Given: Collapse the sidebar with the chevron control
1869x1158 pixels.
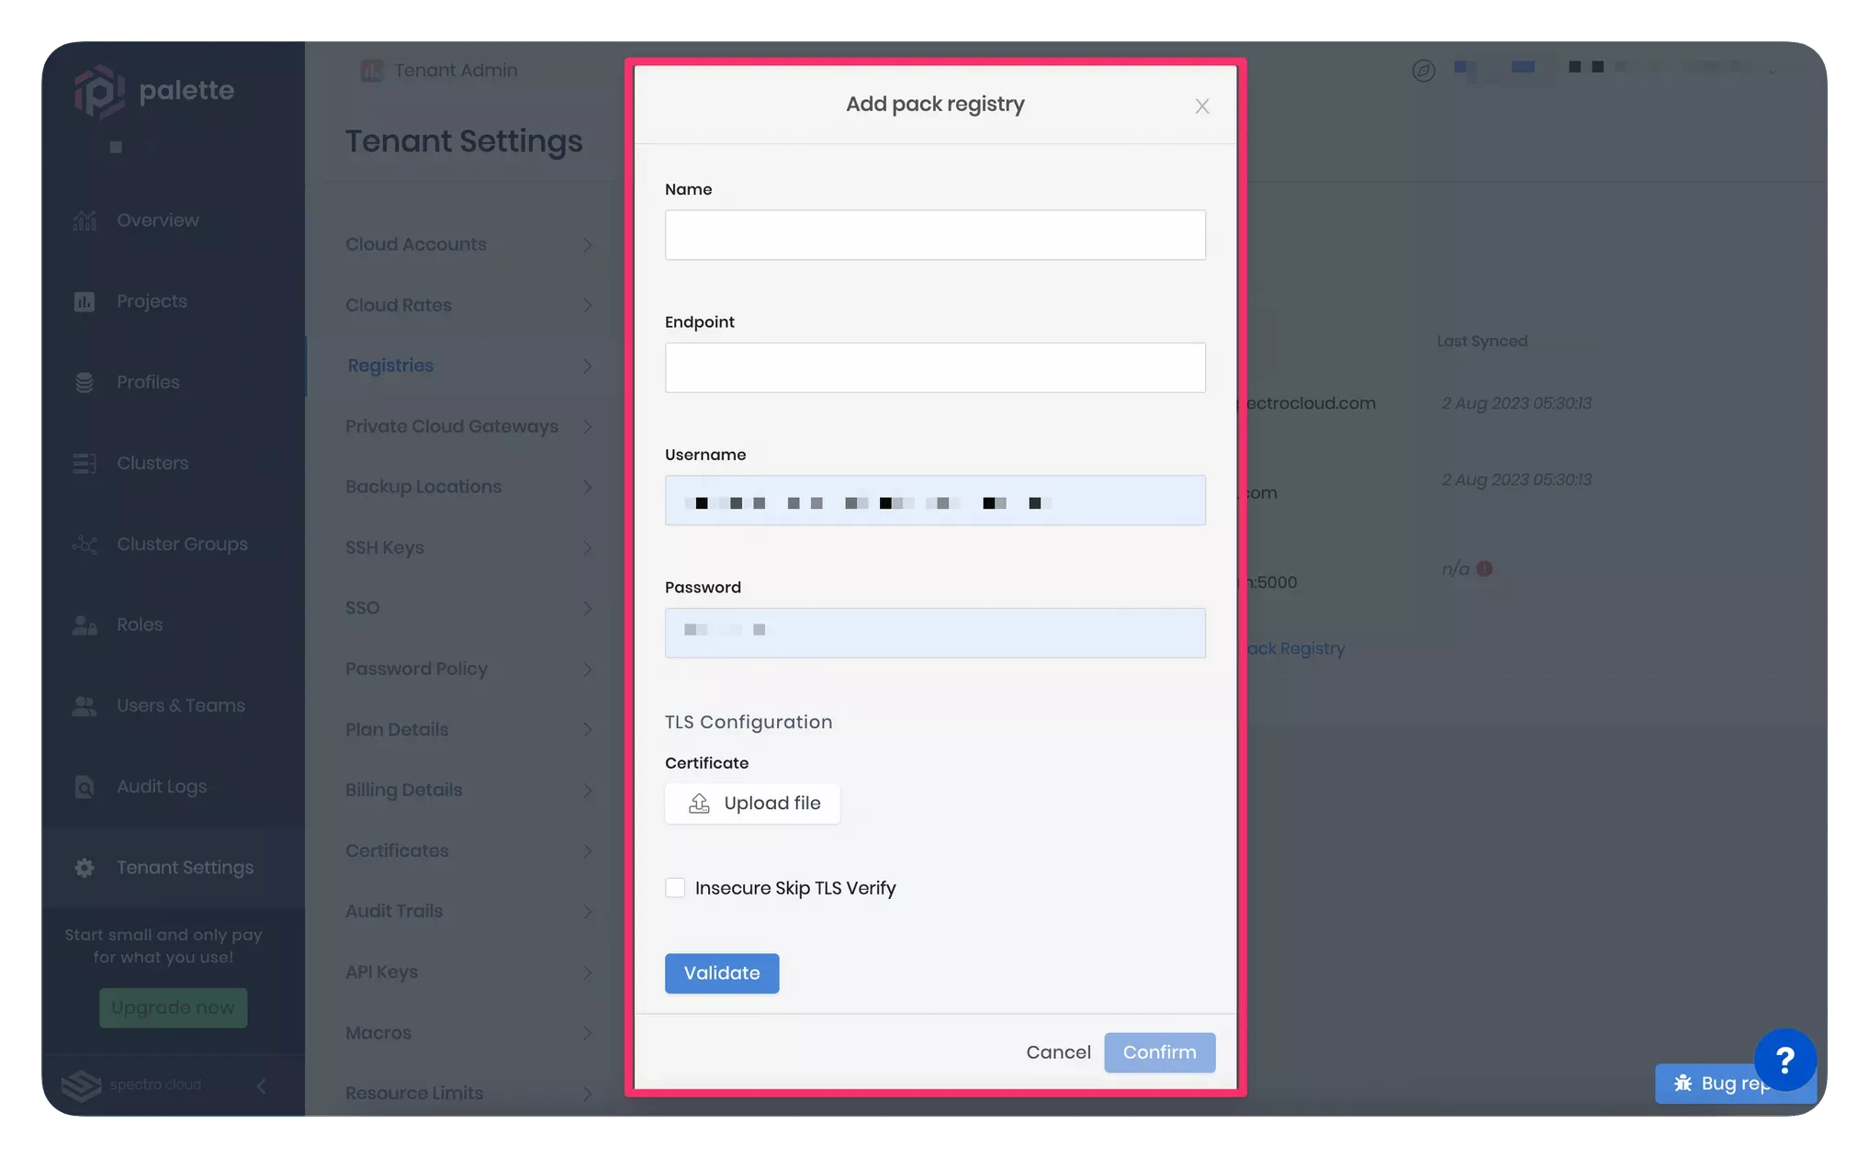Looking at the screenshot, I should (261, 1085).
